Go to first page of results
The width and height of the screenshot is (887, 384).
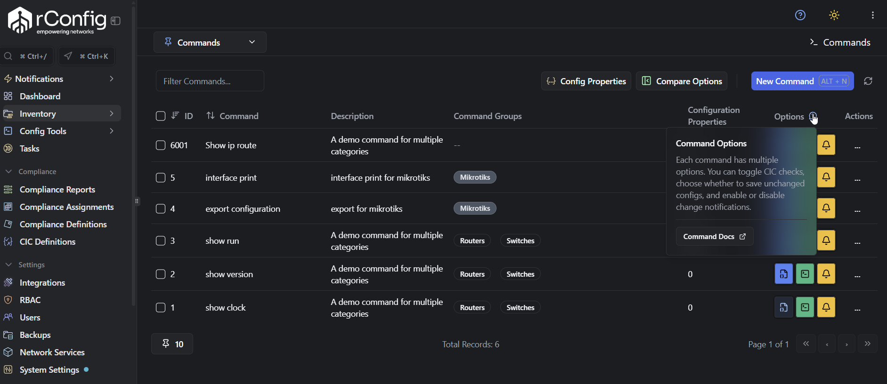[806, 344]
